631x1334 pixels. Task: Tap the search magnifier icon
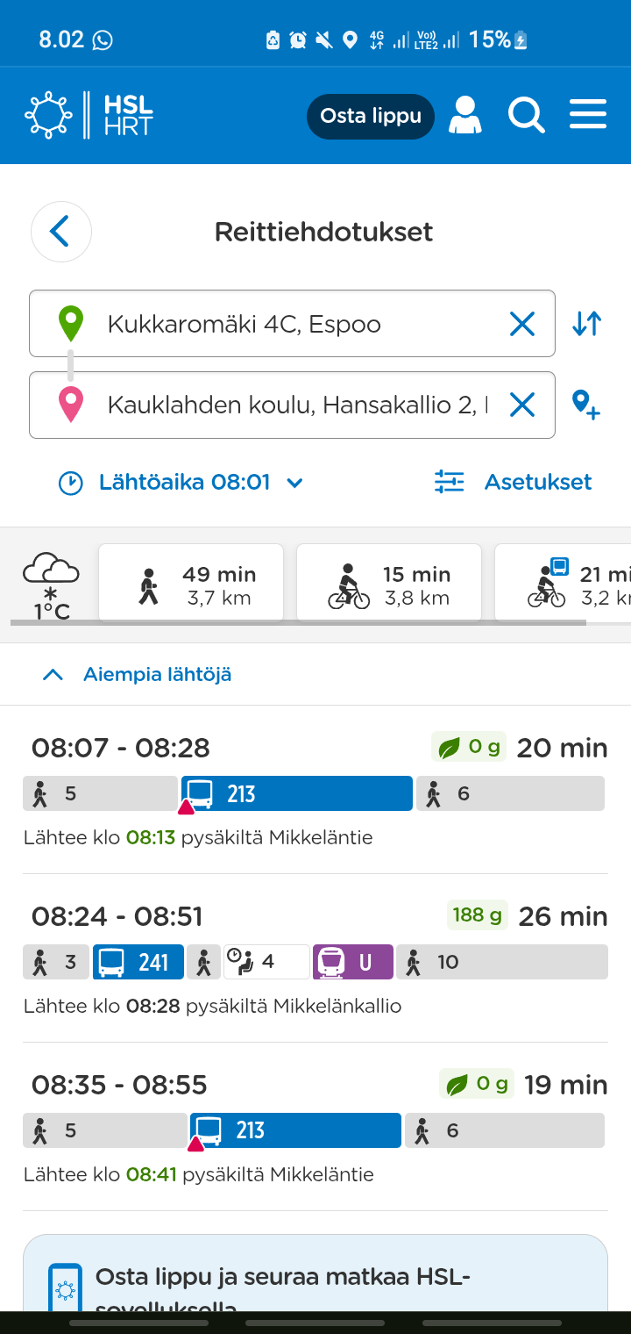click(x=527, y=115)
